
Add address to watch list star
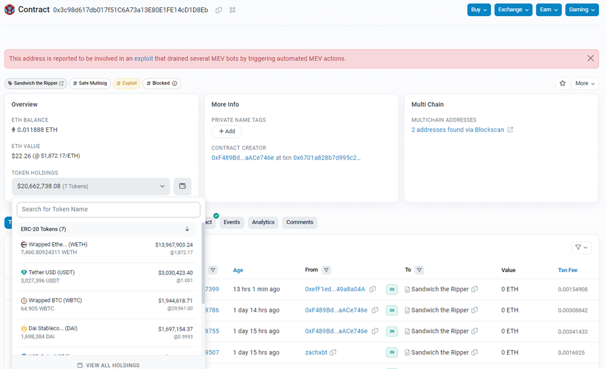click(562, 83)
